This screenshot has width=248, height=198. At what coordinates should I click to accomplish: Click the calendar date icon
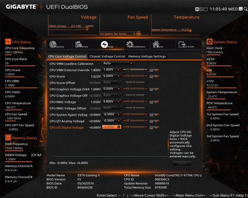tap(240, 9)
